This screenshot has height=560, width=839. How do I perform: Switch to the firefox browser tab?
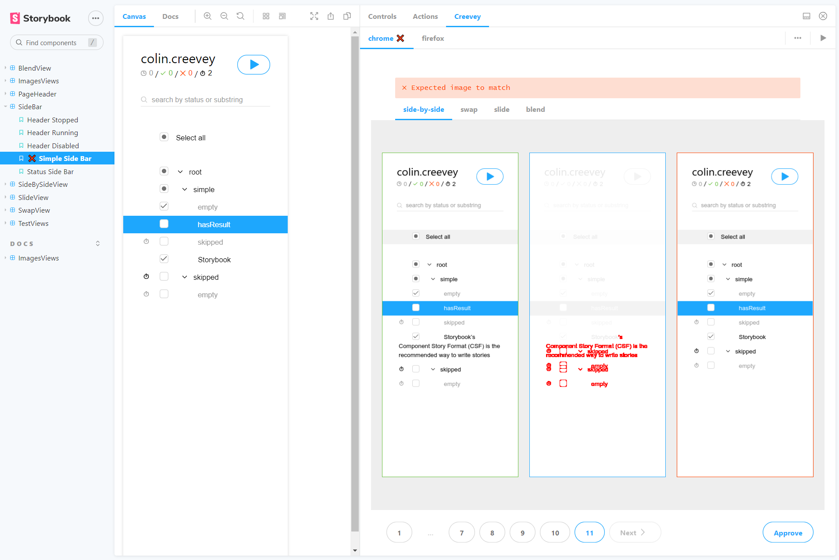(433, 38)
